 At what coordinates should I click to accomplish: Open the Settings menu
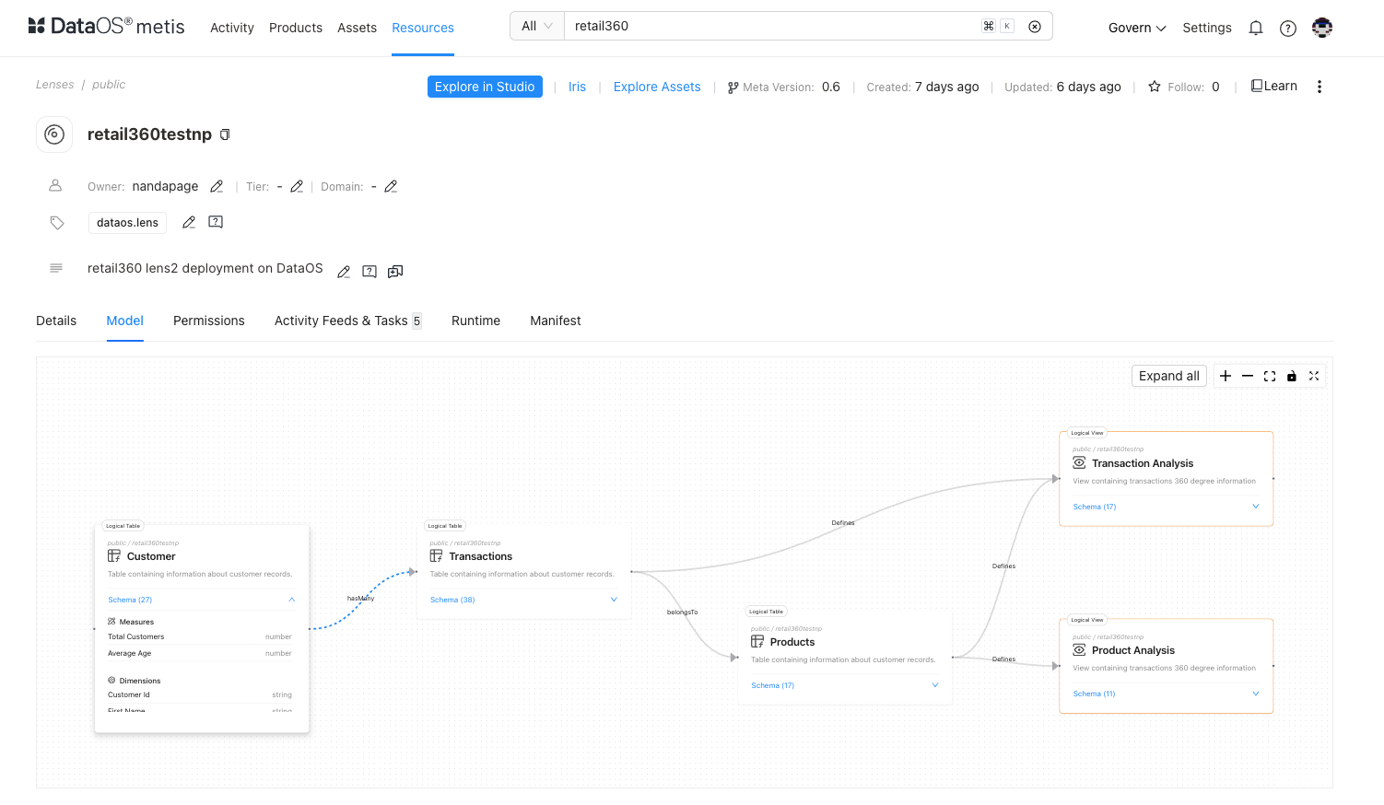[x=1207, y=28]
